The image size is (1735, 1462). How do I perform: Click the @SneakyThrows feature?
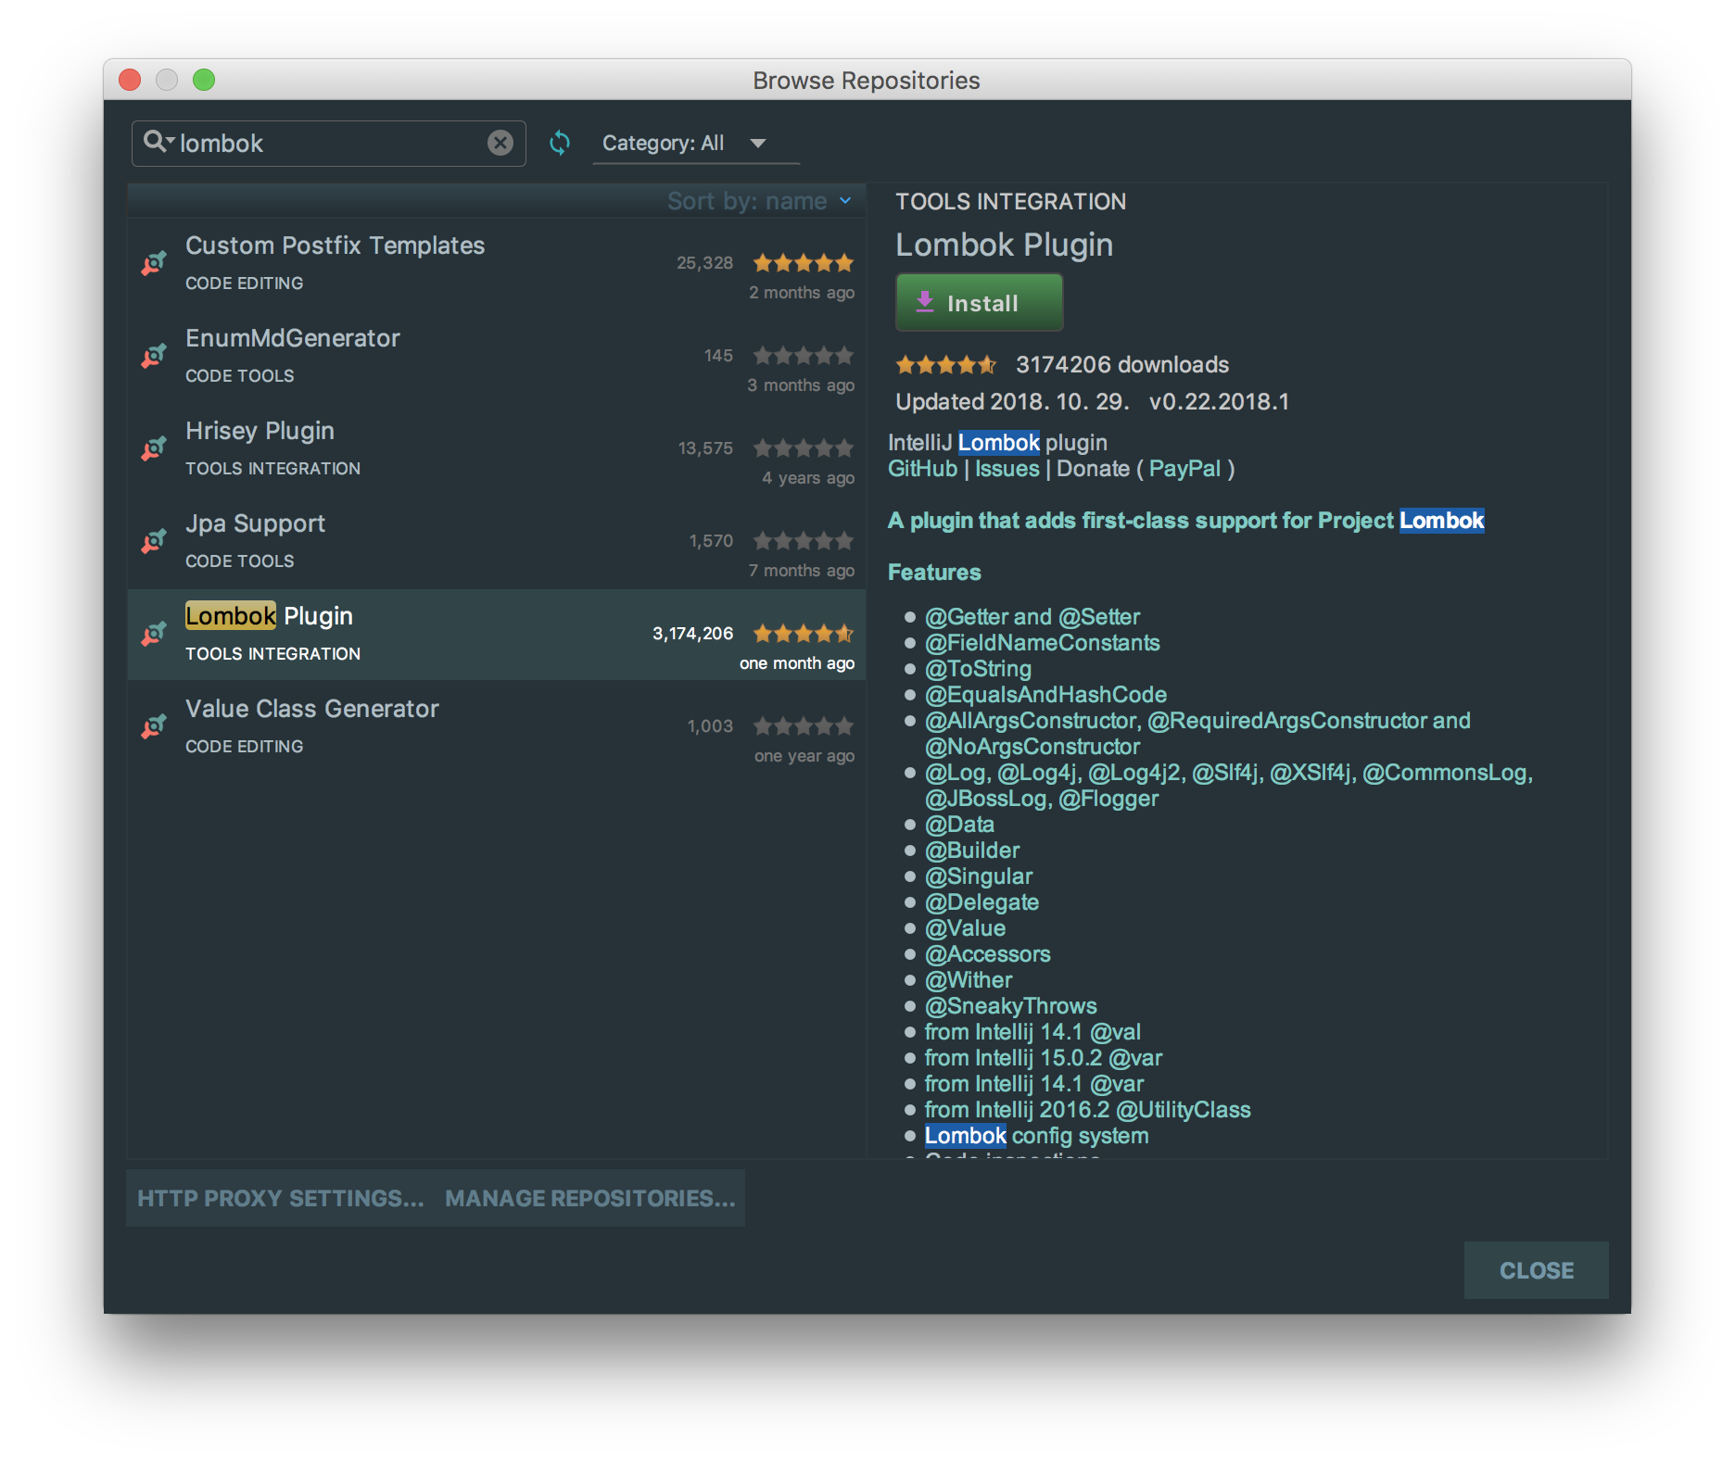click(1011, 1006)
